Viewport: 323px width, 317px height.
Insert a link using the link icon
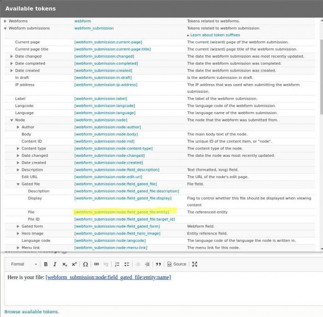click(96, 264)
